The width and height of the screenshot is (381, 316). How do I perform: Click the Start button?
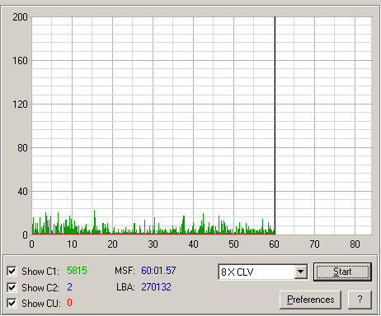pyautogui.click(x=342, y=272)
